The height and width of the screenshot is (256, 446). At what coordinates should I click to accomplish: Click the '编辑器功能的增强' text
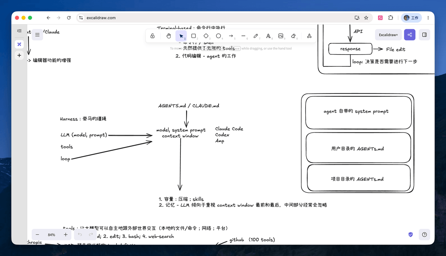(52, 60)
